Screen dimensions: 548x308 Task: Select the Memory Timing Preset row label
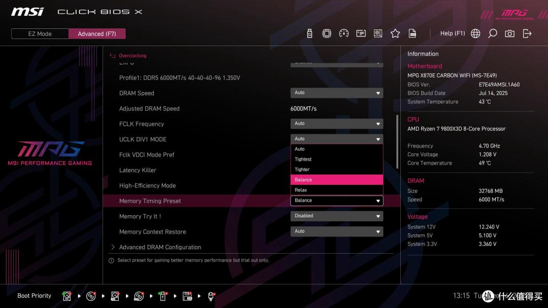tap(150, 201)
